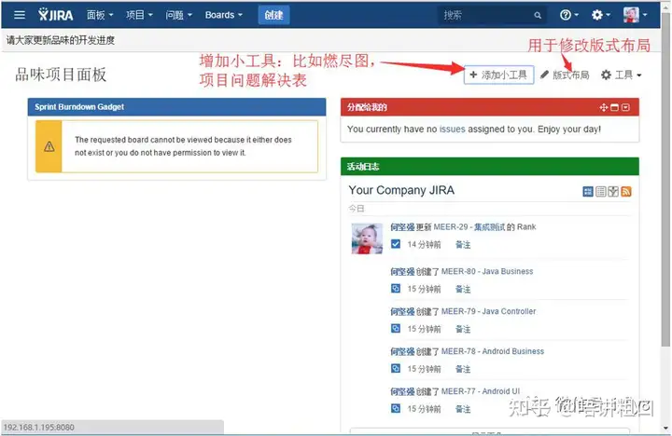Open the MEER-77 Android UI issue
Screen dimensions: 672x436
coord(481,391)
